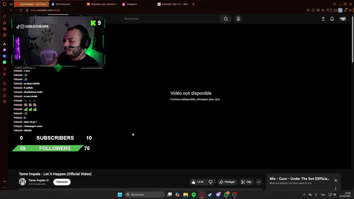Search open tabs with the magnifier icon
Image resolution: width=354 pixels, height=199 pixels.
334,4
